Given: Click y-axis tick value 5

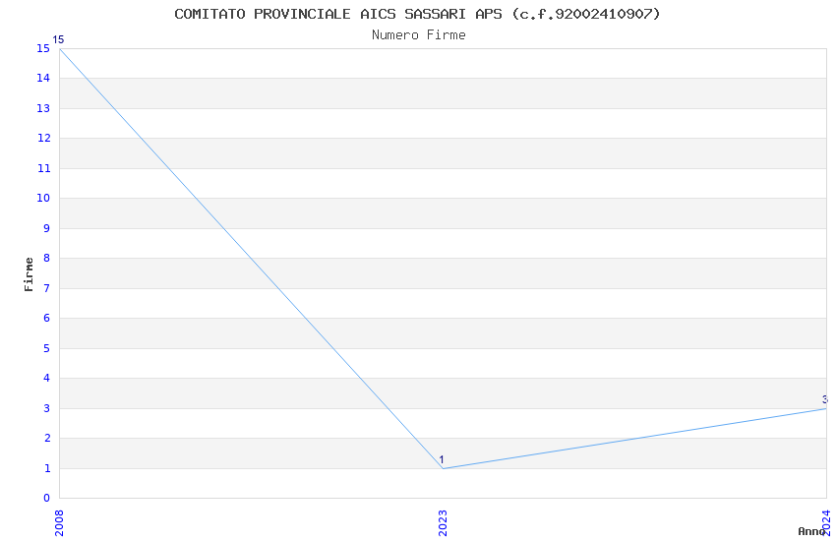Looking at the screenshot, I should (x=47, y=348).
